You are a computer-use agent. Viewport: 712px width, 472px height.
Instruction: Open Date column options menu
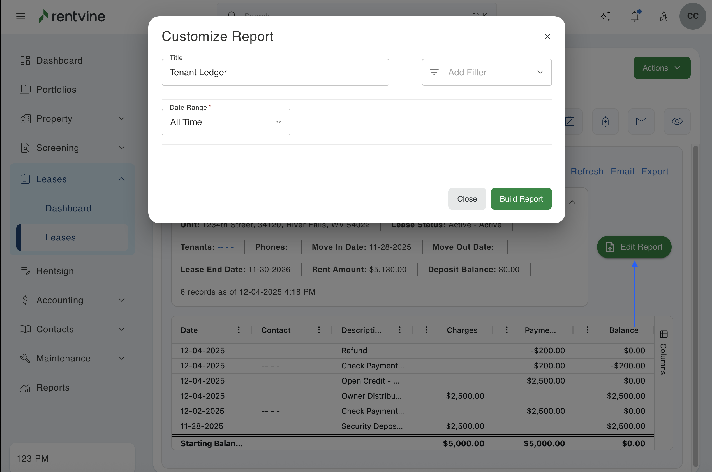tap(239, 330)
